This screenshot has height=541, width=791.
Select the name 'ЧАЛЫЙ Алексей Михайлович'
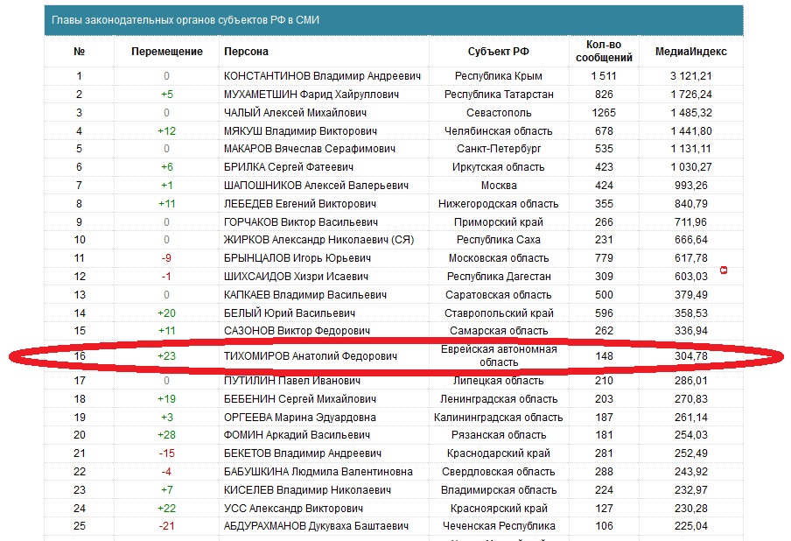click(295, 113)
